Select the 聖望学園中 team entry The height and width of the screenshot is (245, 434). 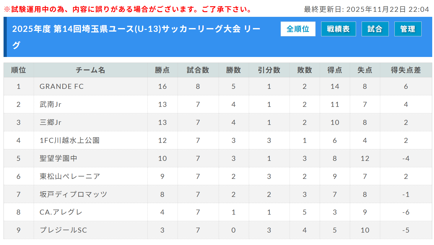point(58,159)
